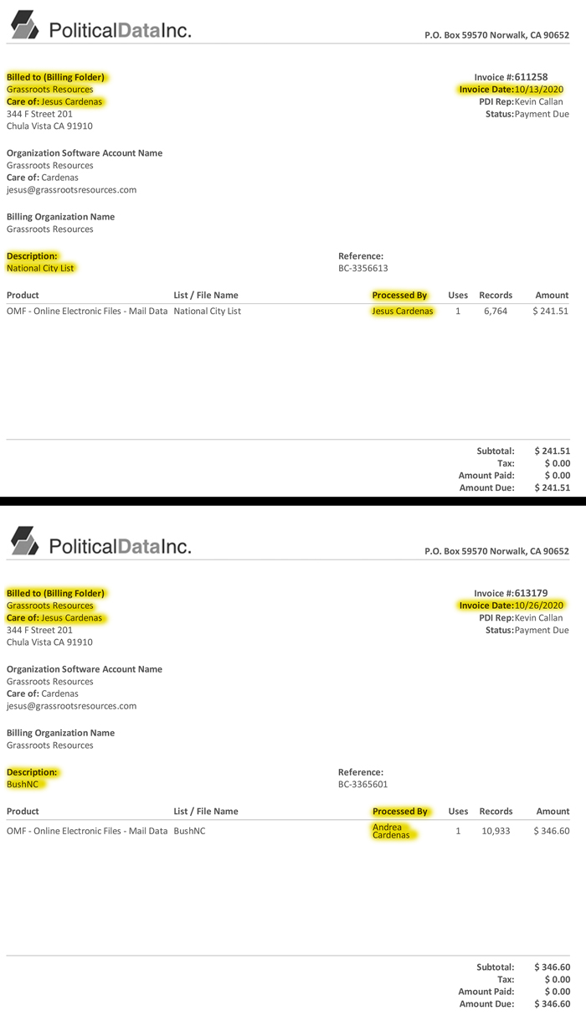Screen dimensions: 586x1026
Task: Click the highlighted "BushNC" description
Action: tap(23, 785)
